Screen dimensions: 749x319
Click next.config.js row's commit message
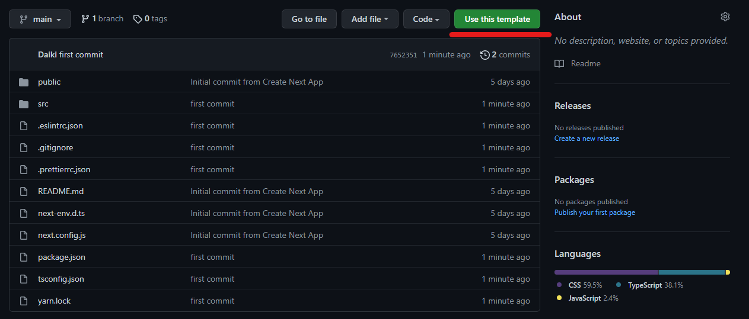[x=257, y=235]
